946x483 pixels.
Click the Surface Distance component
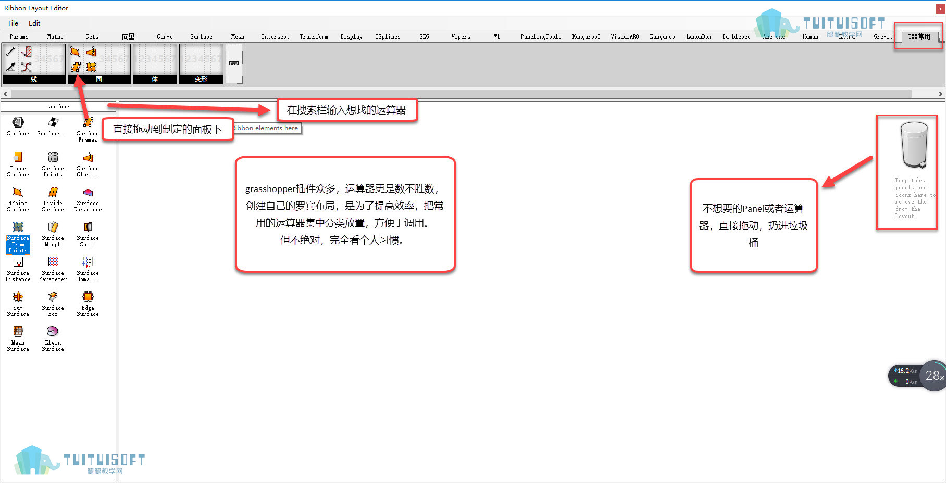[18, 269]
